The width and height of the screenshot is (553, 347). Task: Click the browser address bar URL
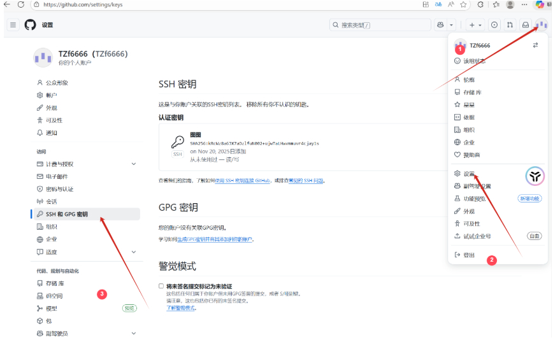click(x=83, y=4)
